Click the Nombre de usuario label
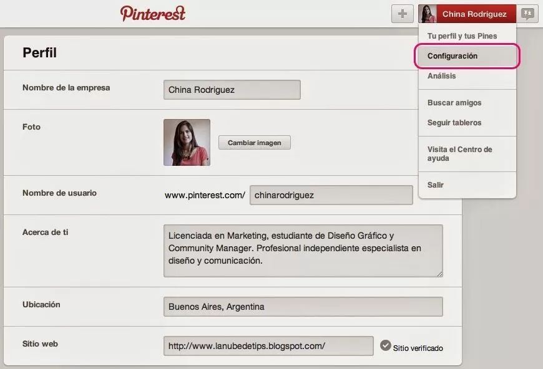543x369 pixels. point(59,193)
